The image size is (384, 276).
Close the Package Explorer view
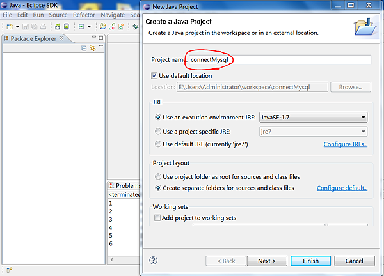point(61,38)
